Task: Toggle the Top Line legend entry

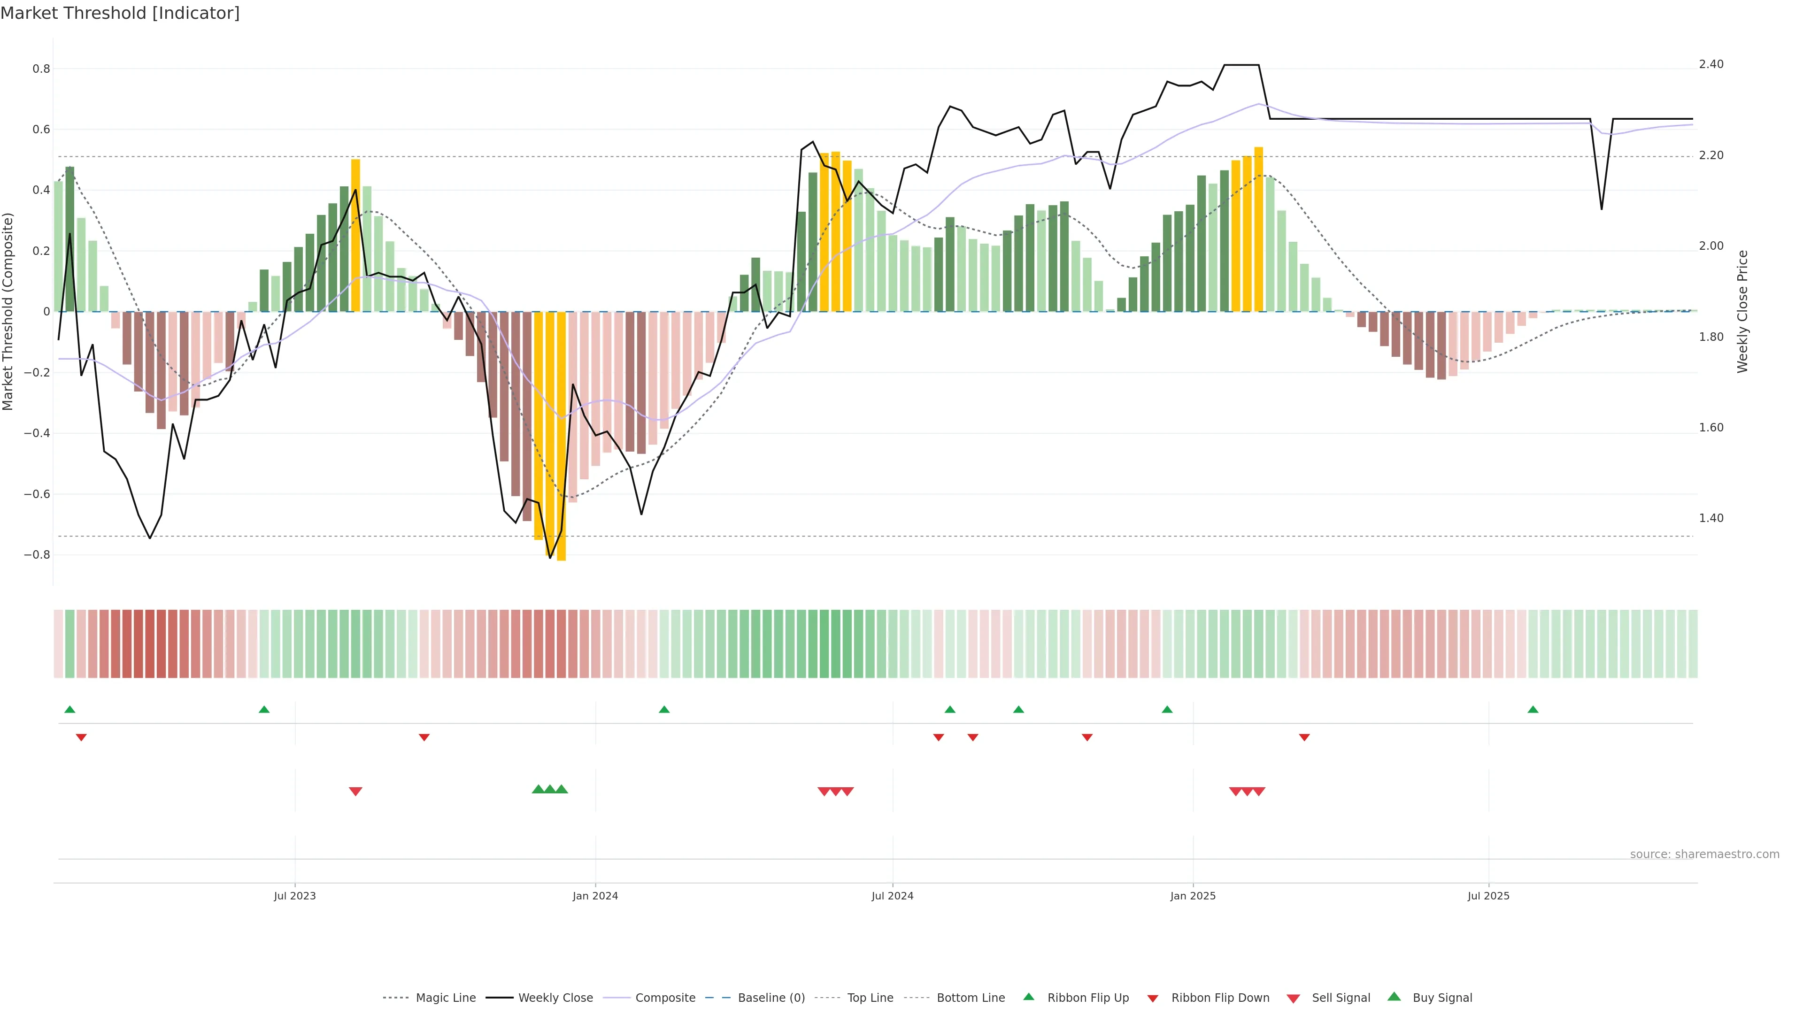Action: tap(870, 998)
